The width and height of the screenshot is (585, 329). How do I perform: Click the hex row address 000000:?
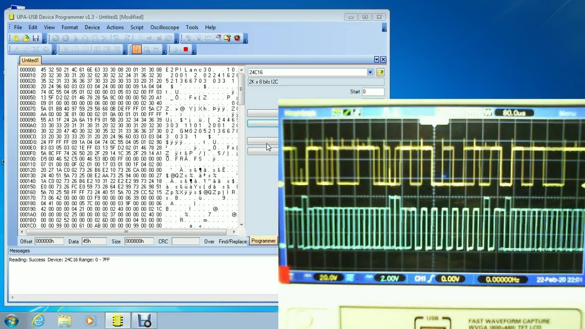pos(28,70)
